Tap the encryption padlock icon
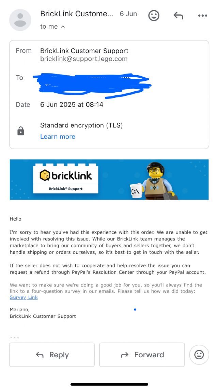 click(21, 131)
